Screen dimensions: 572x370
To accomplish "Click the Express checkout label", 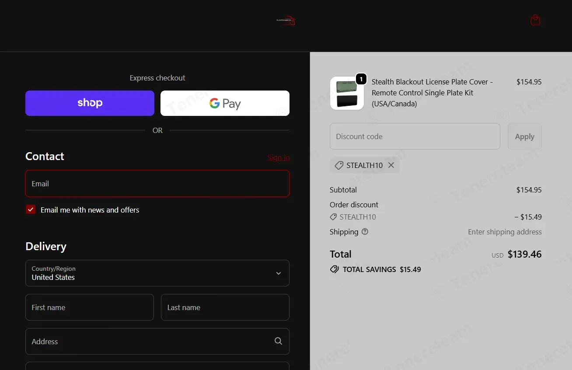I will coord(157,78).
